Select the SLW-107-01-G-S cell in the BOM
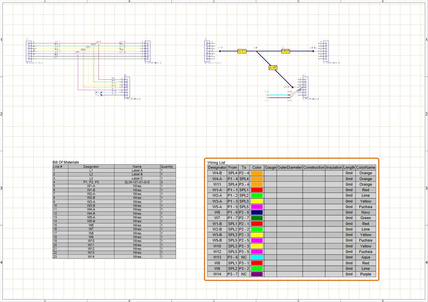This screenshot has width=428, height=302. (137, 182)
